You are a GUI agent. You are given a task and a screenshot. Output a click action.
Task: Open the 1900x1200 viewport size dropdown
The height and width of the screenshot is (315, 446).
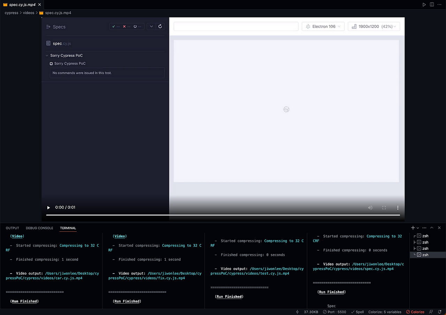[x=374, y=26]
